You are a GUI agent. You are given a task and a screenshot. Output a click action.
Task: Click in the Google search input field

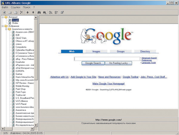point(107,59)
